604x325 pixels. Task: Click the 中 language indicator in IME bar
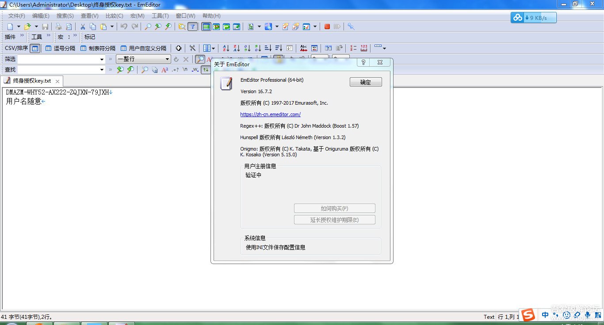(545, 315)
